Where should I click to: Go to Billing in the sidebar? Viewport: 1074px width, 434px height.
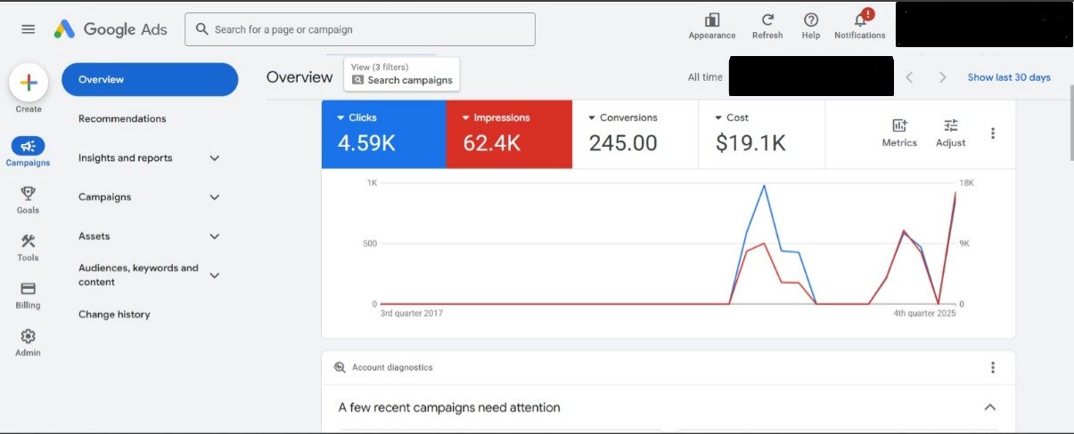[x=28, y=289]
